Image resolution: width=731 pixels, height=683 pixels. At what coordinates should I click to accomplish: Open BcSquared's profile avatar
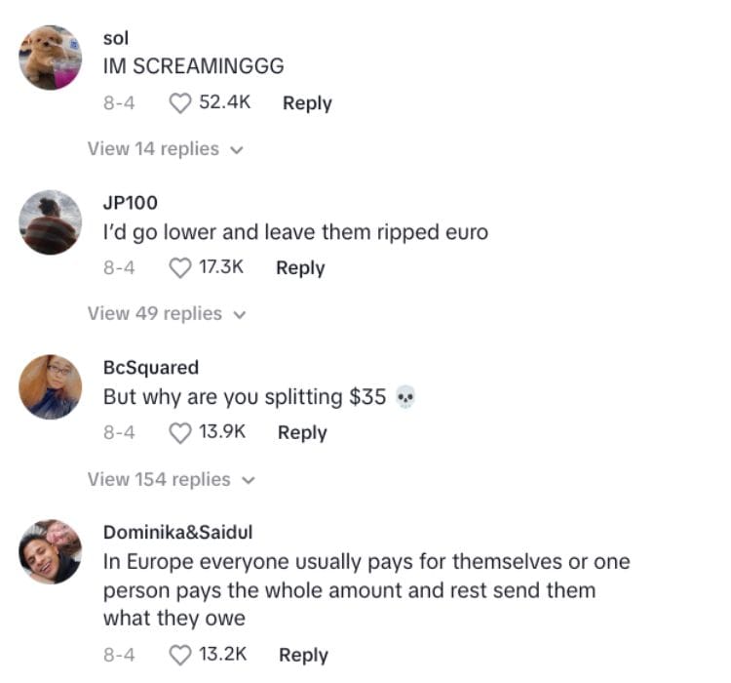(x=51, y=387)
